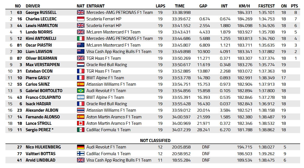Viewport: 304px width, 168px height.
Task: Select the ENTRANT column header
Action: [95, 6]
